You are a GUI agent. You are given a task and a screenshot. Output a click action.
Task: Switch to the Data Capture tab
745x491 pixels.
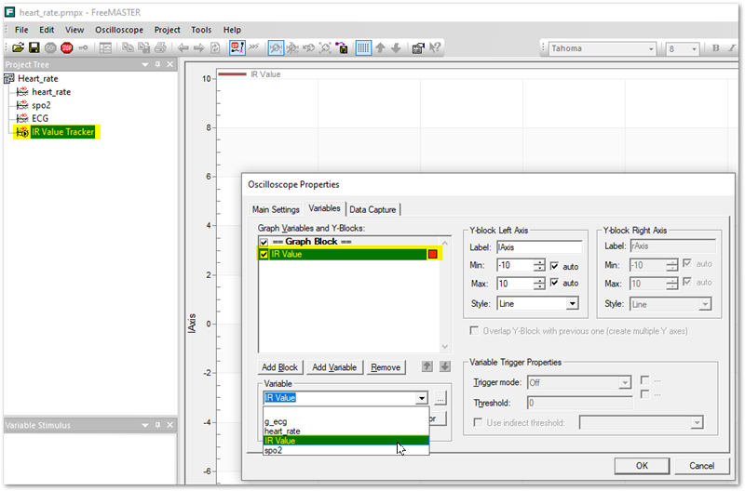373,209
